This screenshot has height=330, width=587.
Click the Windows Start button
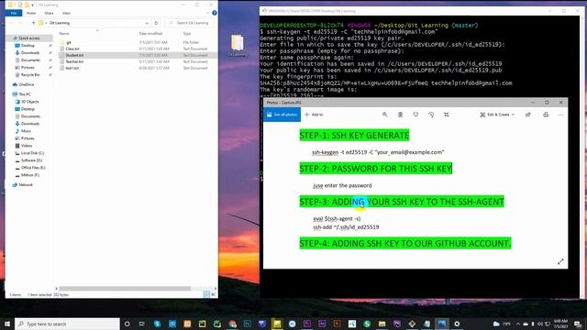7,324
